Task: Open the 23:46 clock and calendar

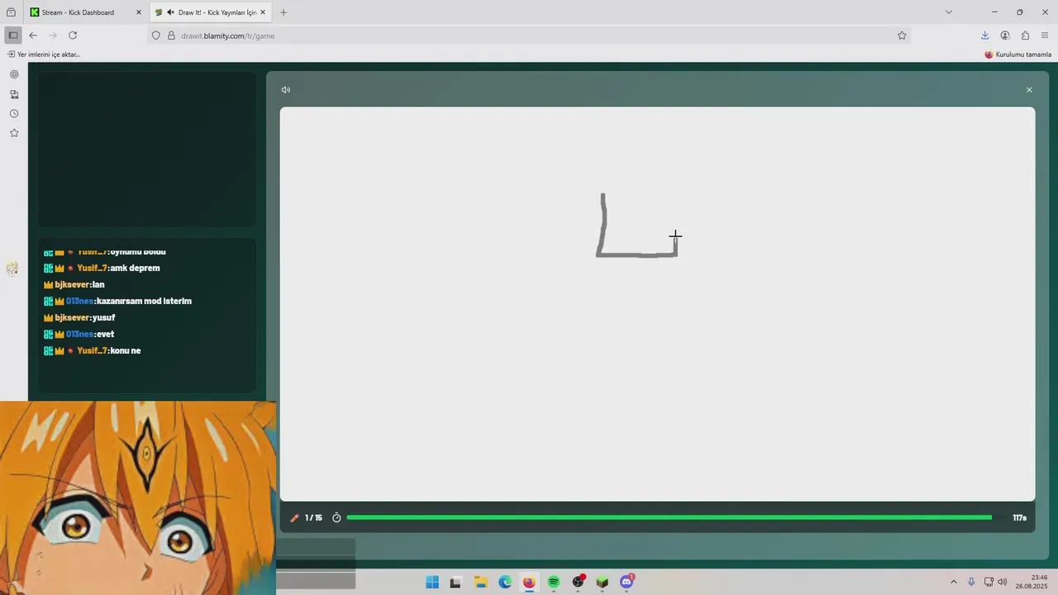Action: coord(1031,582)
